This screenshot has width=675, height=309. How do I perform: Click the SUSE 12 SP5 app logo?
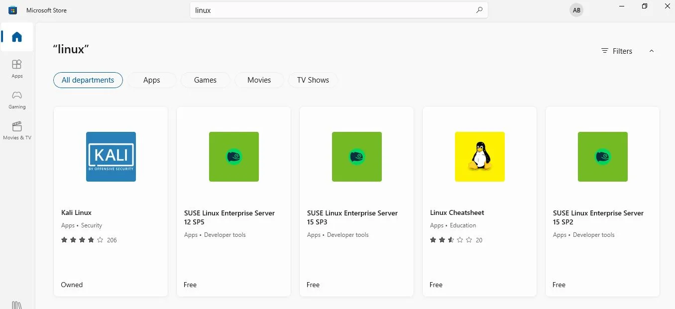(x=234, y=157)
